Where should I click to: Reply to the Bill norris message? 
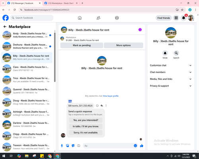pos(101,106)
